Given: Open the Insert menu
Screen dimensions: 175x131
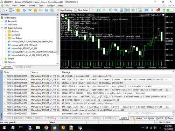Looking at the screenshot, I should tap(23, 6).
